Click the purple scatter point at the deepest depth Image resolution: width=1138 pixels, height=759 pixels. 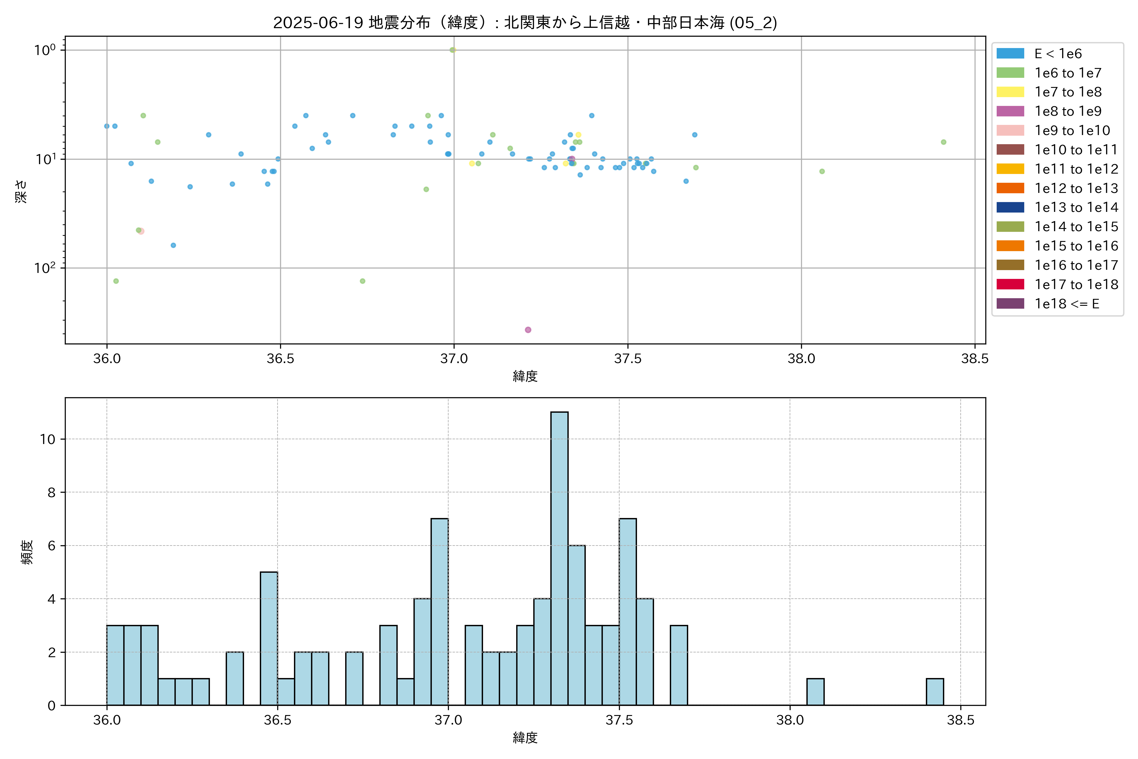(528, 330)
